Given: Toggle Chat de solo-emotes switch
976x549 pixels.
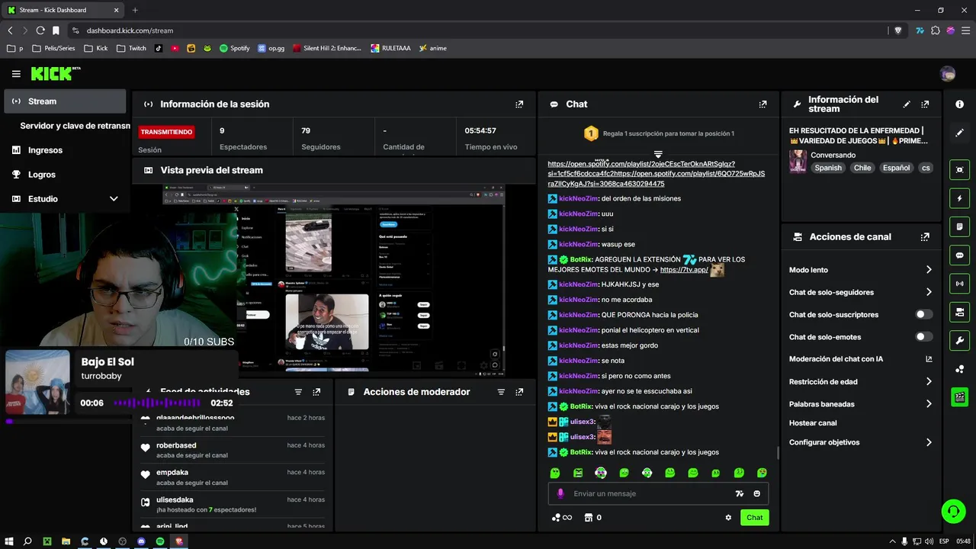Looking at the screenshot, I should pos(923,337).
